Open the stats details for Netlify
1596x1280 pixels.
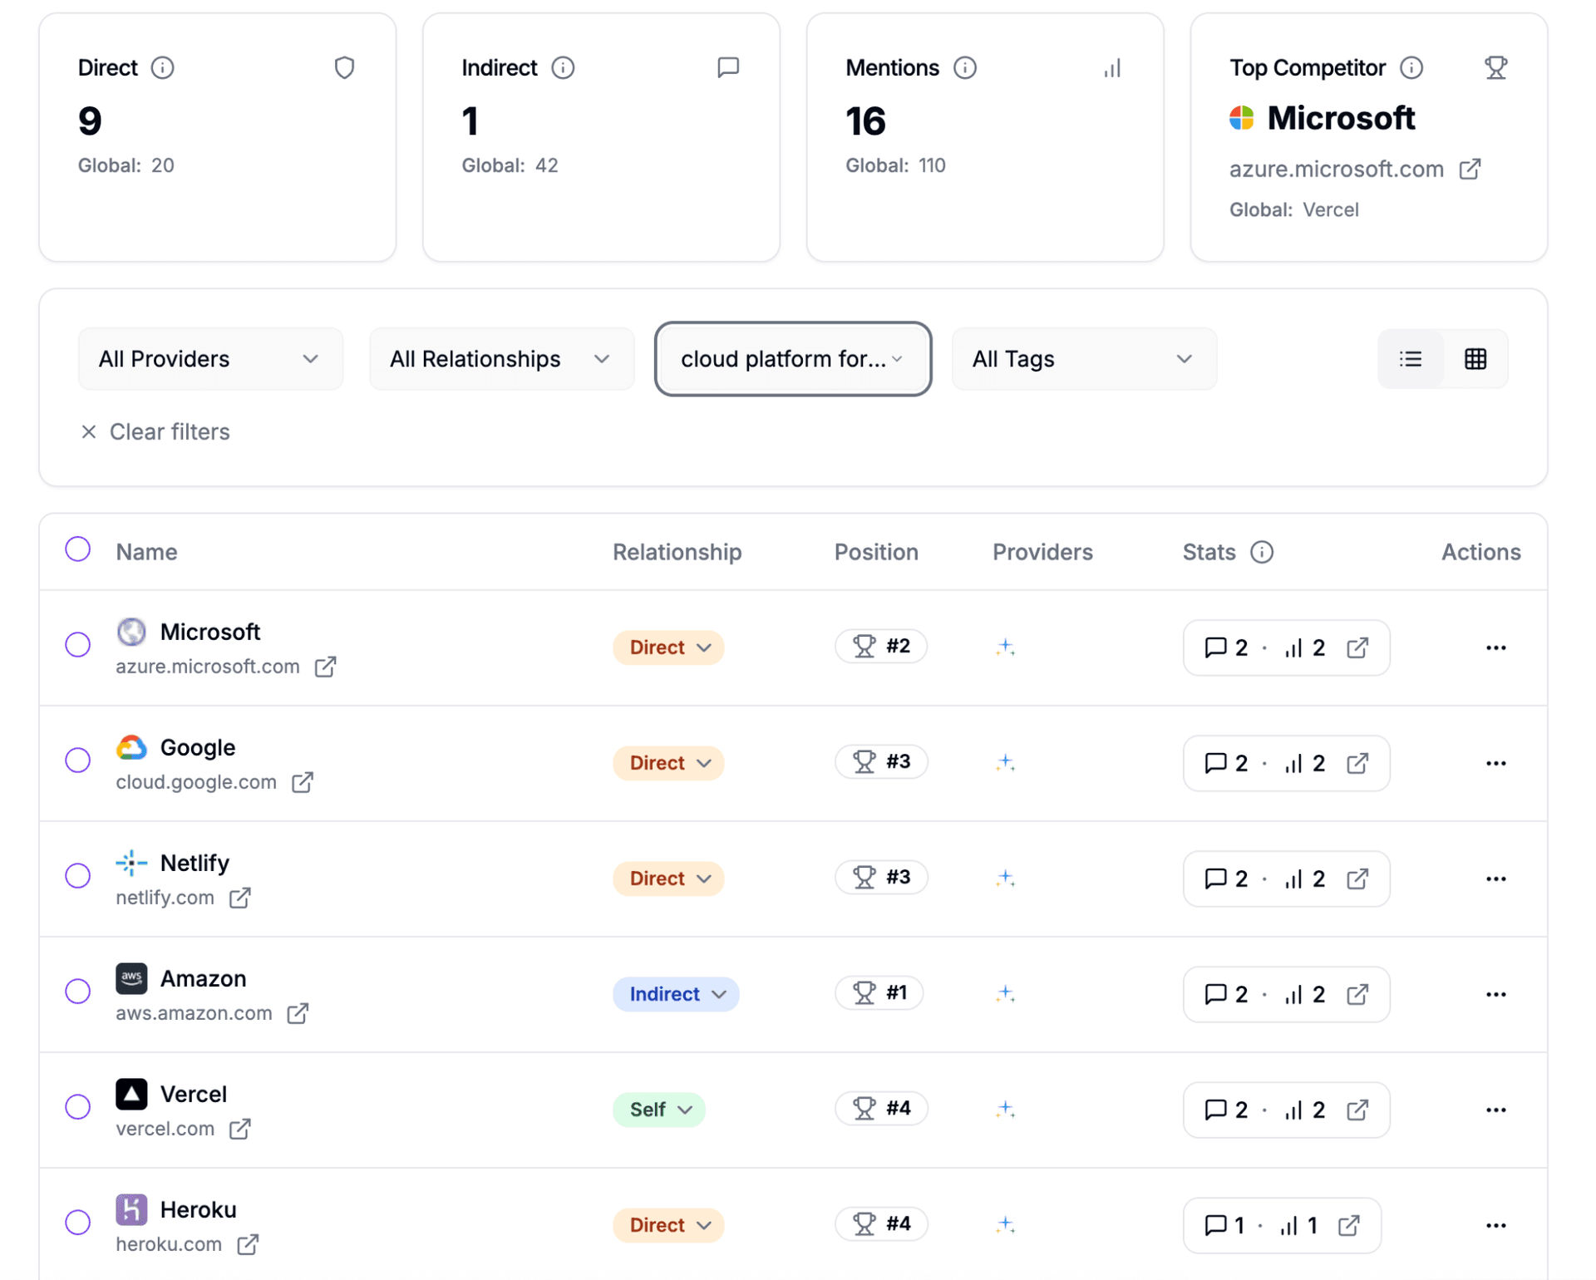click(x=1286, y=879)
